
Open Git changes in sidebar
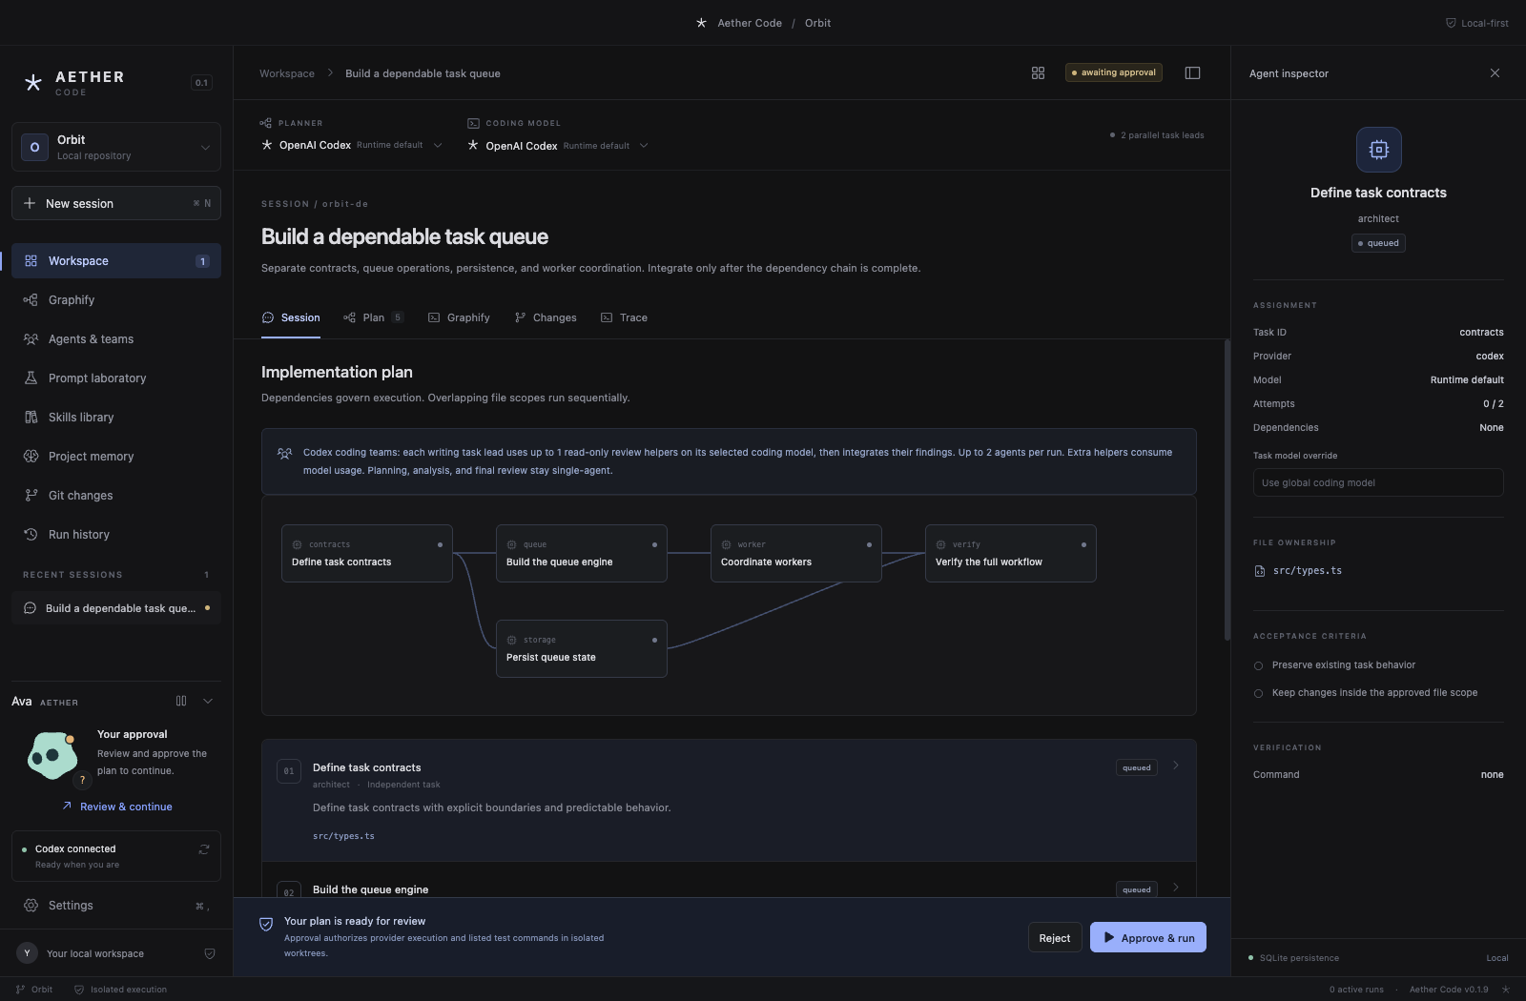(x=116, y=496)
